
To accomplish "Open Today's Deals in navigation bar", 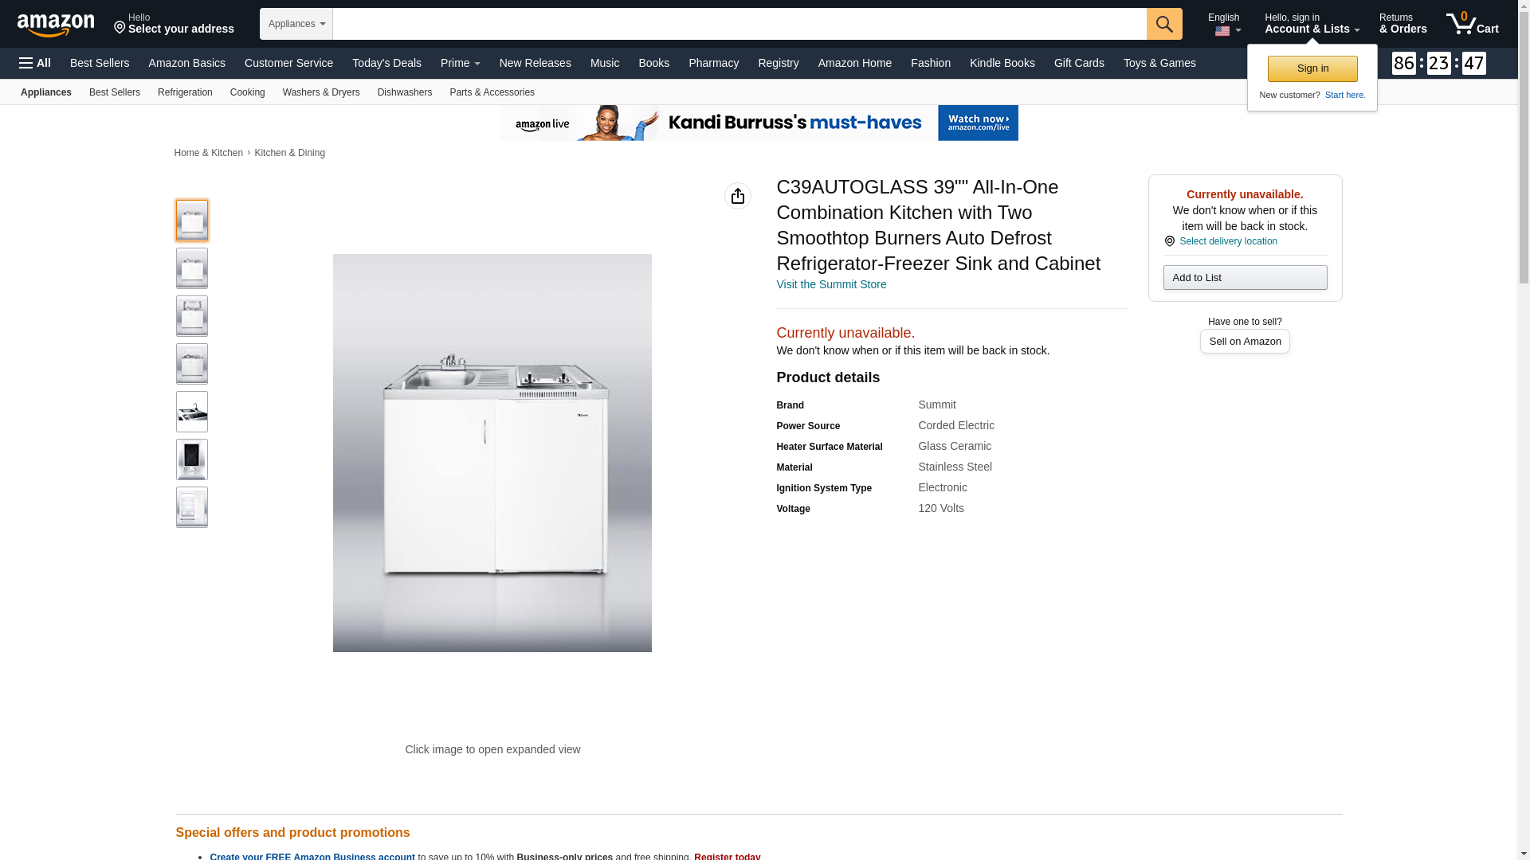I will click(x=386, y=63).
